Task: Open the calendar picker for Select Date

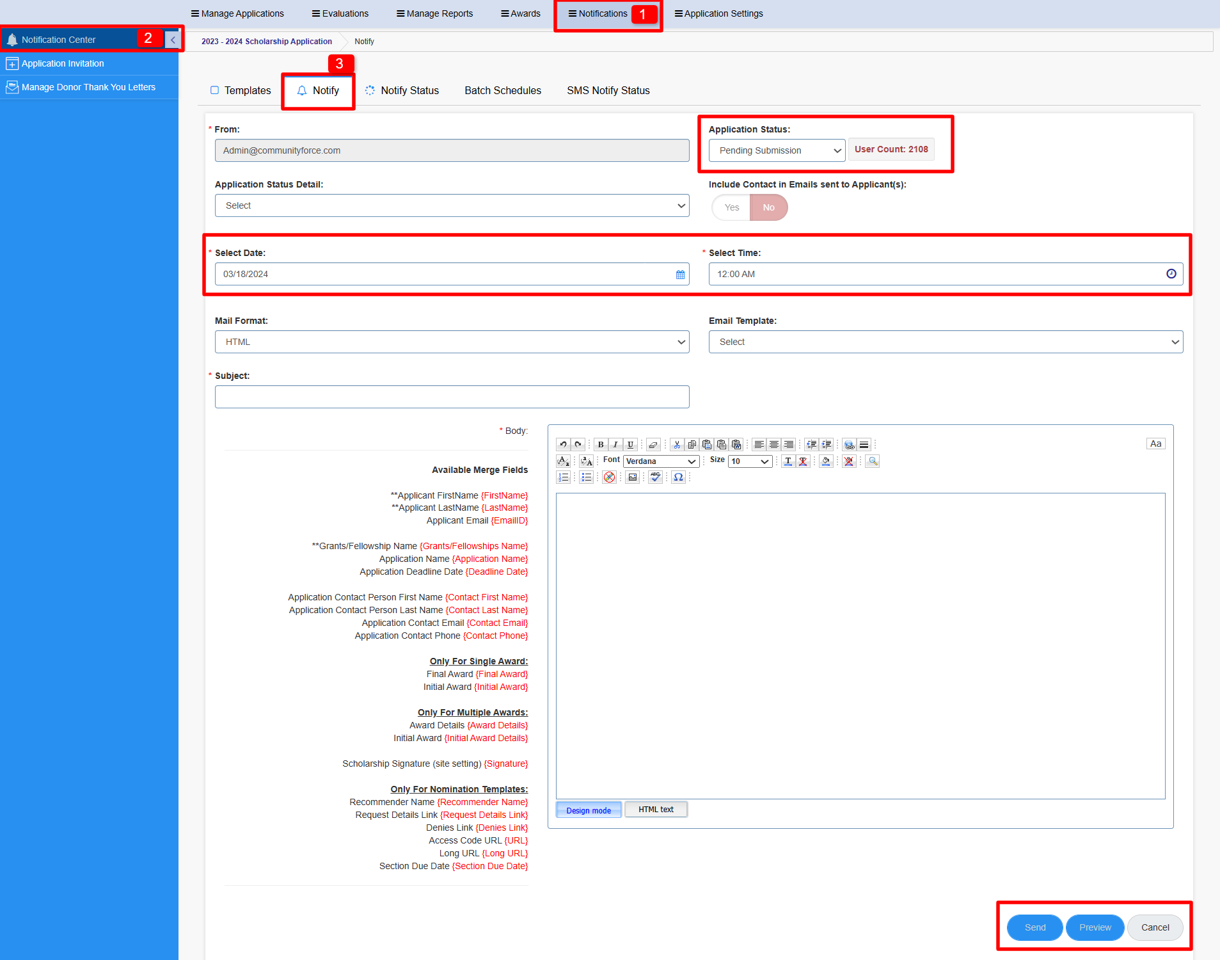Action: pyautogui.click(x=680, y=275)
